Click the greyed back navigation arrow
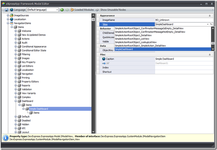The height and width of the screenshot is (150, 217). [x=67, y=10]
